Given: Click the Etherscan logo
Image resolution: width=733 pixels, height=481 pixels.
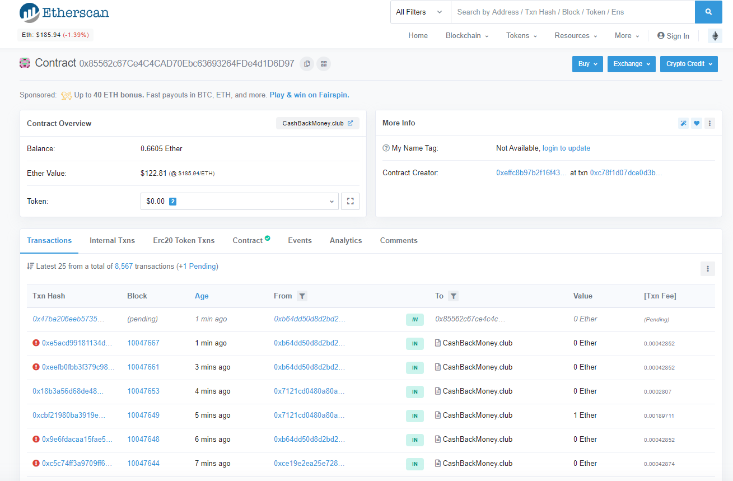Looking at the screenshot, I should coord(64,12).
